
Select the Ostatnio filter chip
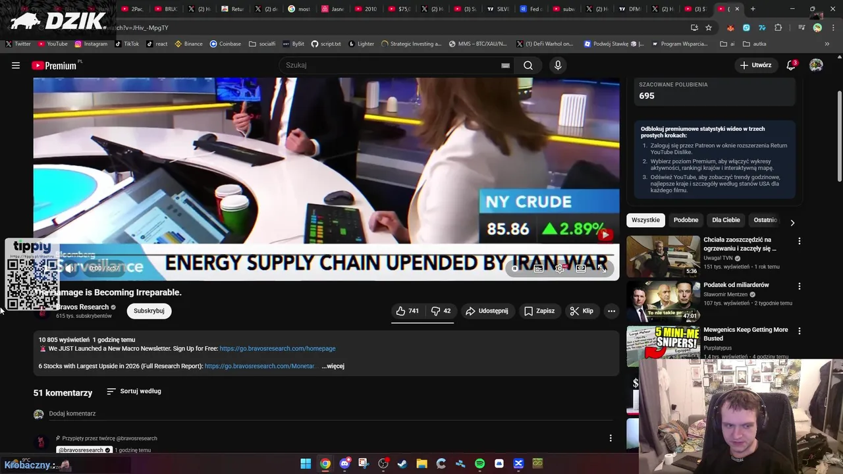click(765, 220)
